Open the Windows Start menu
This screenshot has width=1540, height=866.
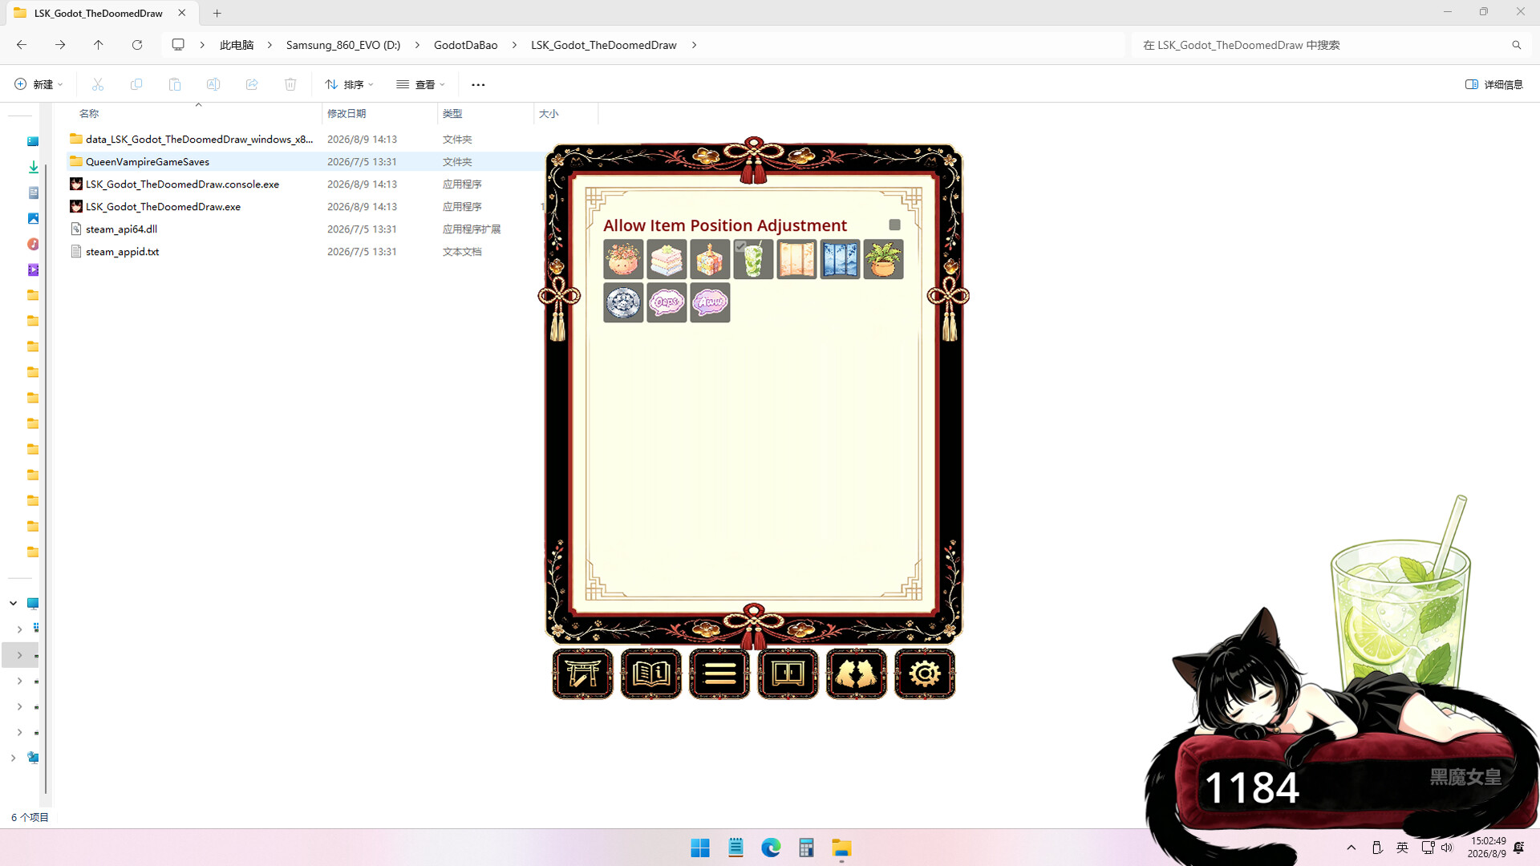(700, 848)
